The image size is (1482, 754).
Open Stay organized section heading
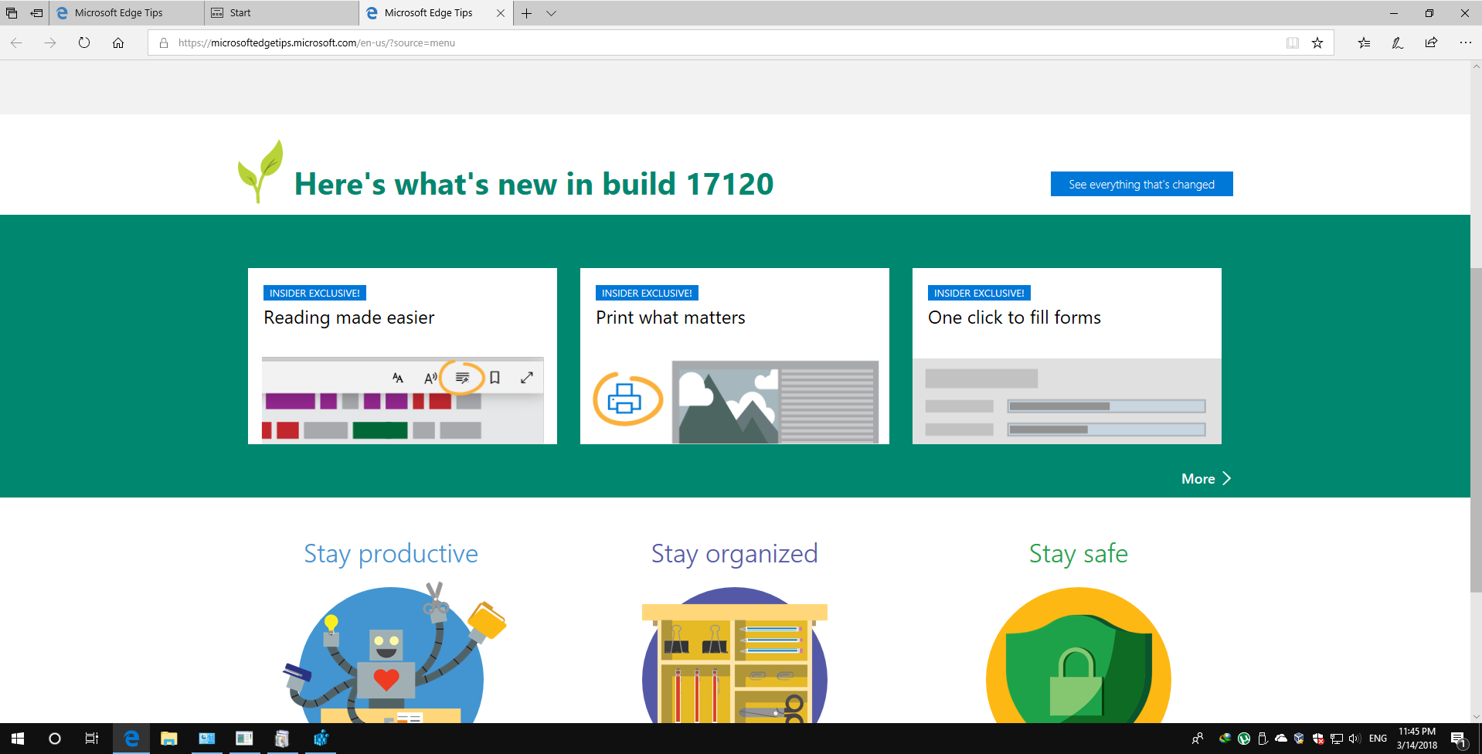735,554
